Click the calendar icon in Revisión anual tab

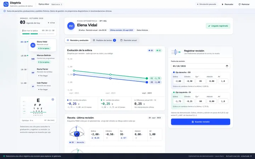click(121, 40)
